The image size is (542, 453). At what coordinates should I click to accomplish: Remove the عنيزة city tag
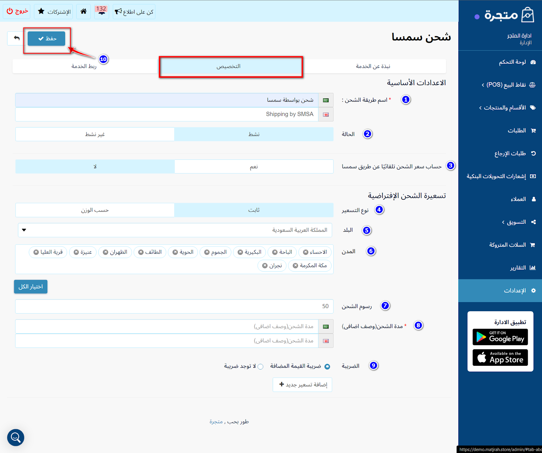76,252
